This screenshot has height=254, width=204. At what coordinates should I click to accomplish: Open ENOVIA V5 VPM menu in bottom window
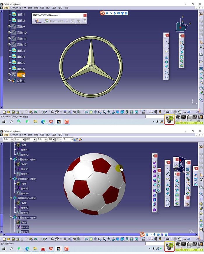[x=18, y=135]
